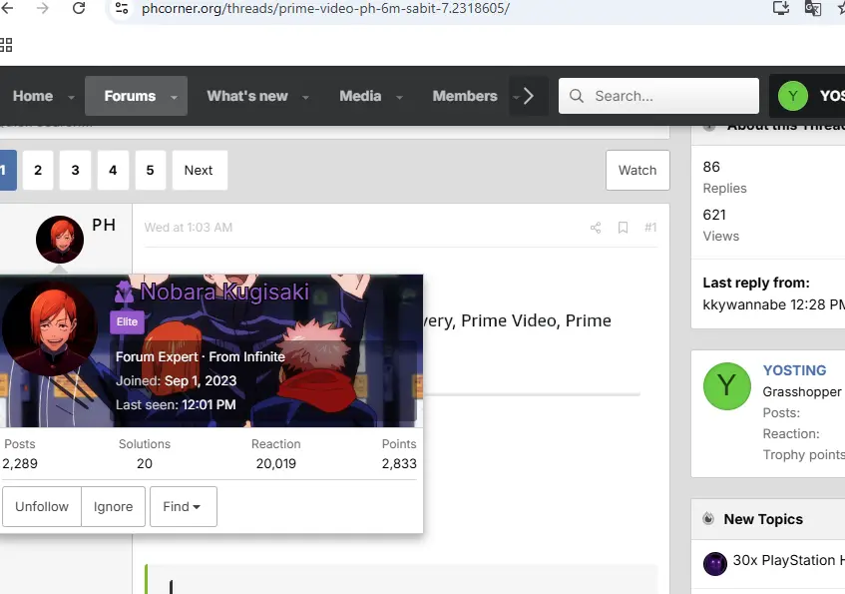Open the Home nav item

(x=33, y=96)
